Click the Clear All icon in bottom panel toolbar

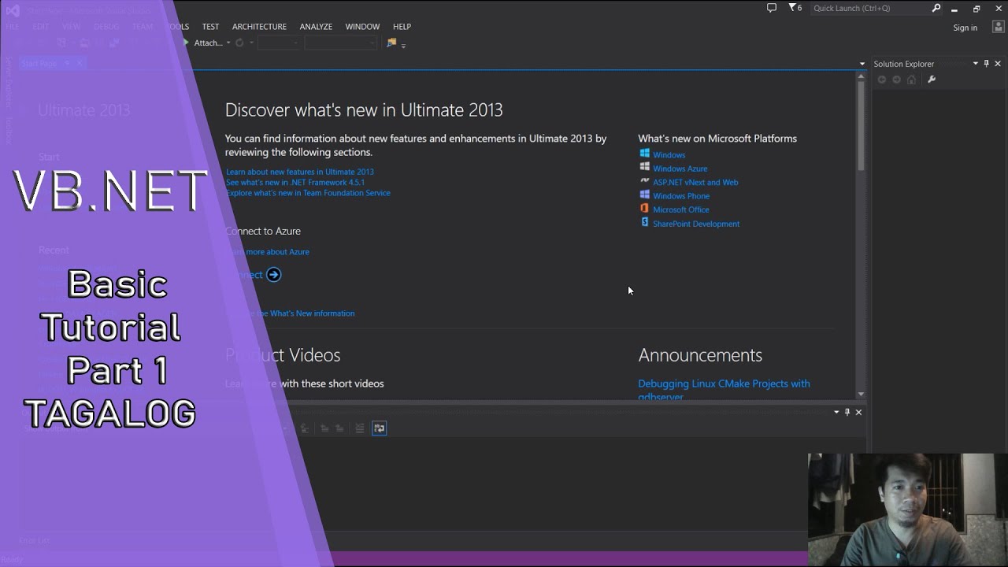360,428
